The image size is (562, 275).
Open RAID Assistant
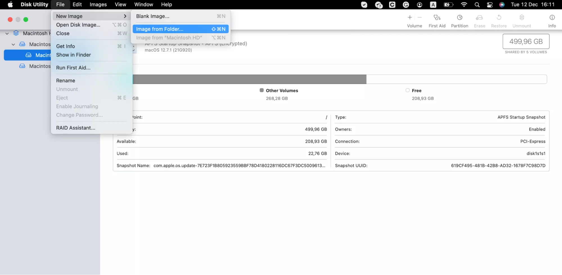click(x=75, y=128)
